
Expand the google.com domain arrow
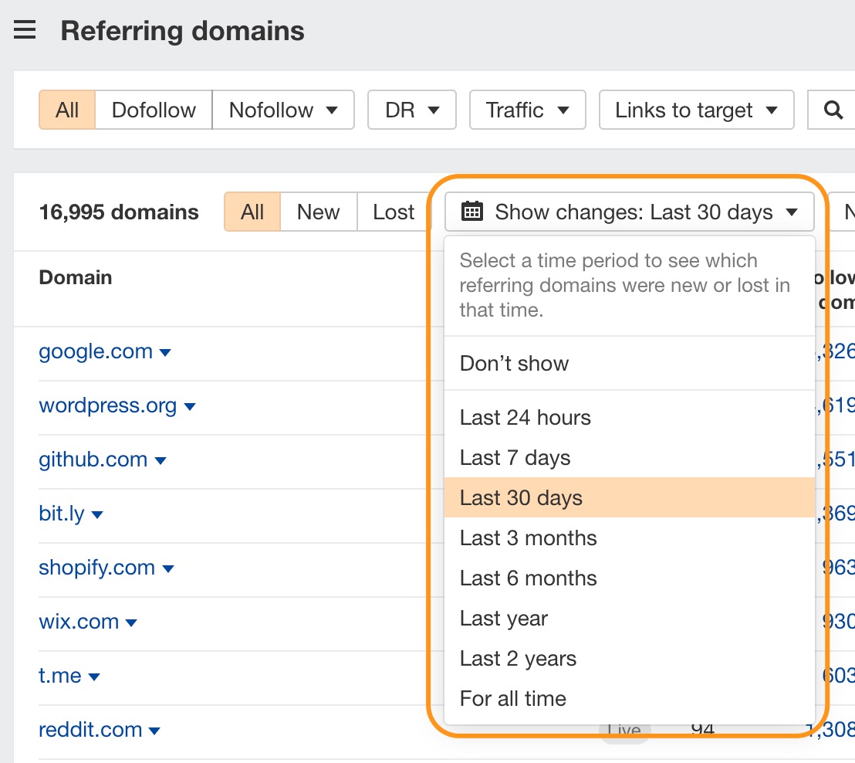[165, 353]
